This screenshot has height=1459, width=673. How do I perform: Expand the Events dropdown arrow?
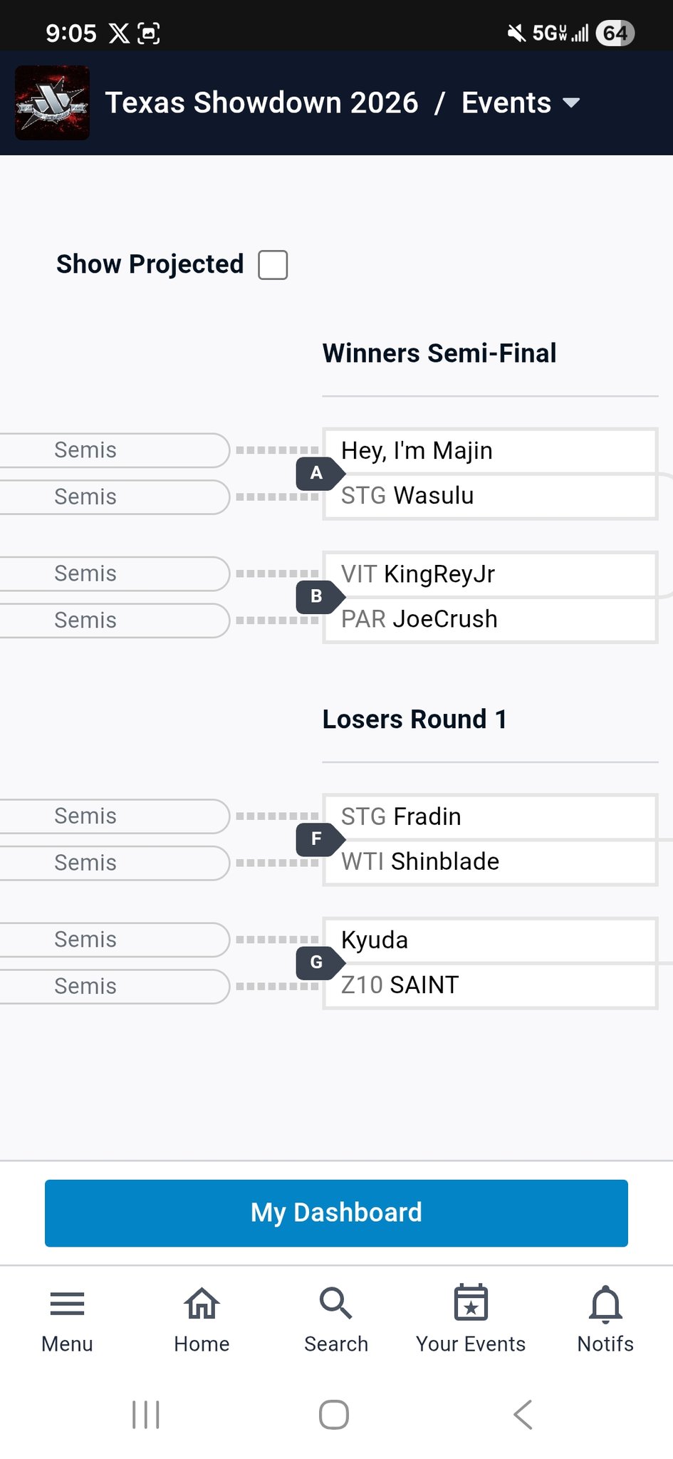tap(571, 103)
